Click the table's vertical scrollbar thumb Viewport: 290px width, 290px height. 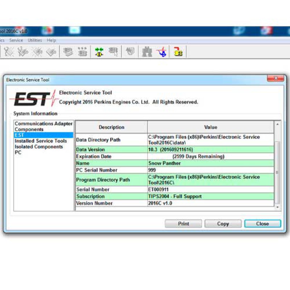277,173
